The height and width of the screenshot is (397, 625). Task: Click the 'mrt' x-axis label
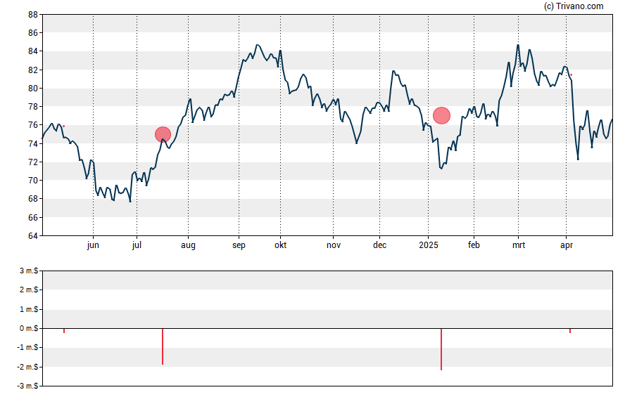pyautogui.click(x=519, y=245)
